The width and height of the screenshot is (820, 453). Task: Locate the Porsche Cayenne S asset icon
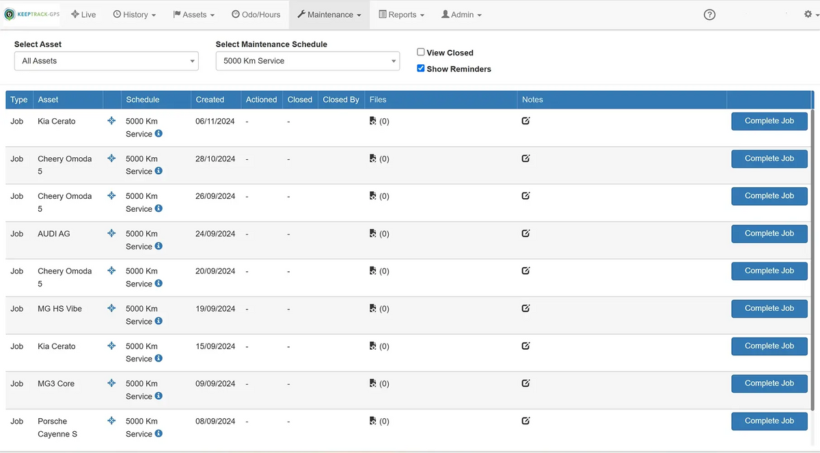tap(111, 421)
